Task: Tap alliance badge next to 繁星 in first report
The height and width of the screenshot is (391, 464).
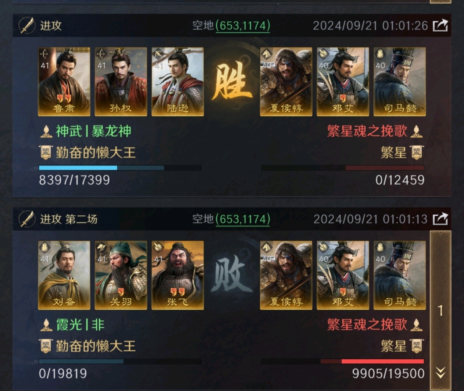Action: [x=417, y=152]
